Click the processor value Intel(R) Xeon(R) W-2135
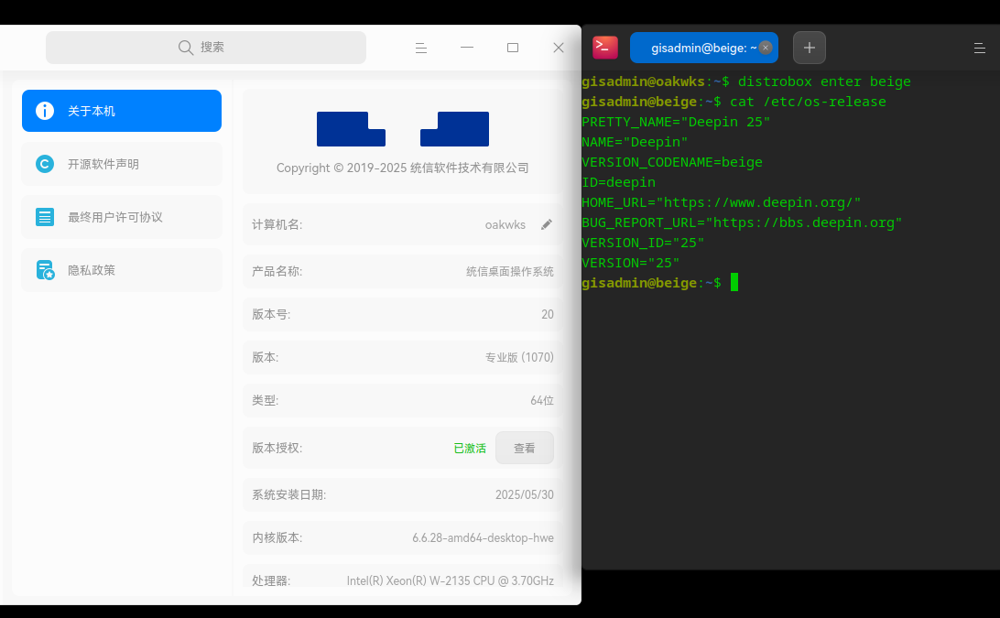The image size is (1000, 618). pyautogui.click(x=451, y=580)
